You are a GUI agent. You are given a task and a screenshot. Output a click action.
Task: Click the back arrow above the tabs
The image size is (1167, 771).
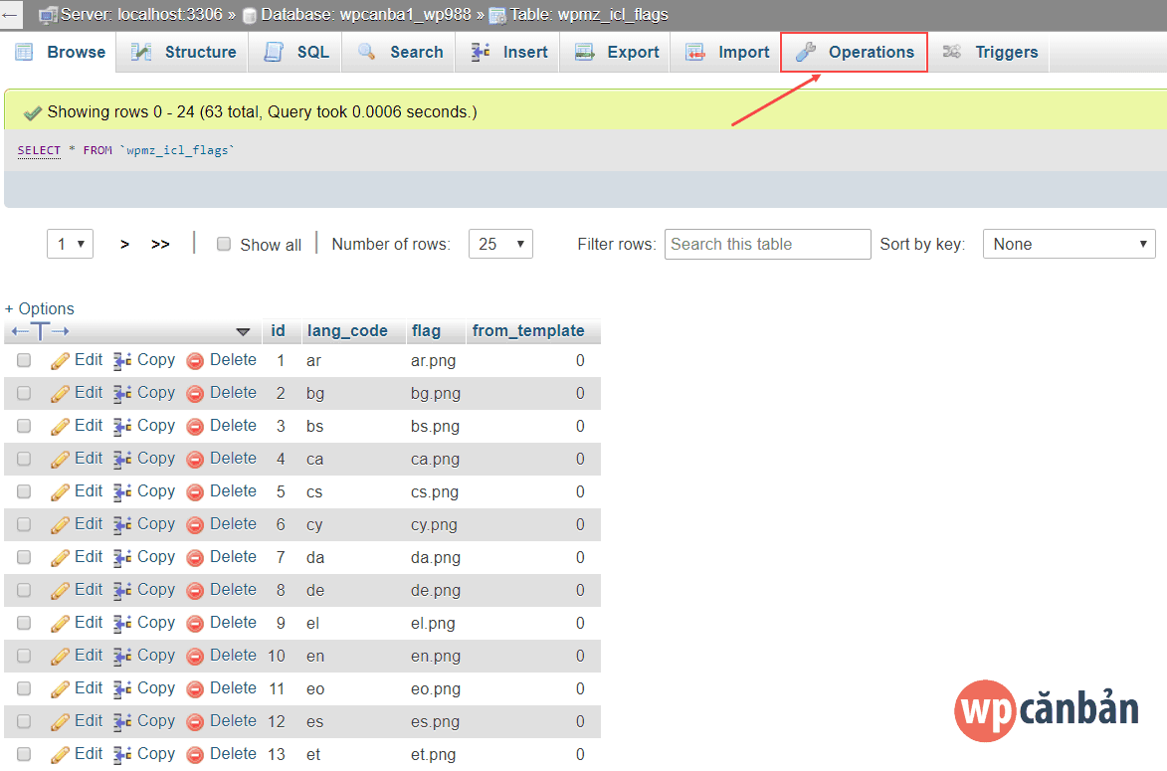(11, 13)
